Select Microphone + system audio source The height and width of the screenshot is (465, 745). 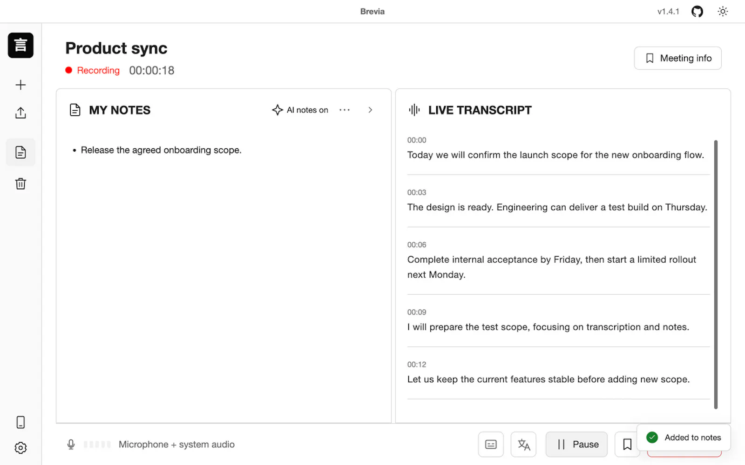pos(176,445)
